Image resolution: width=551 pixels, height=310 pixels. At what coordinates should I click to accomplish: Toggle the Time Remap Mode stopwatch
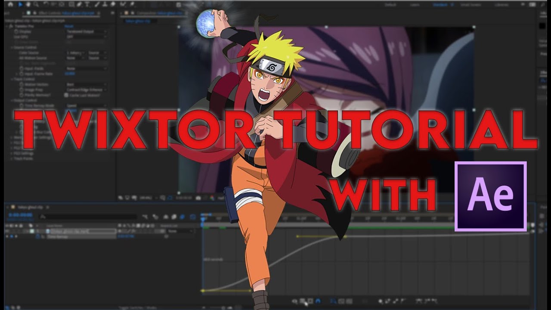(x=22, y=105)
